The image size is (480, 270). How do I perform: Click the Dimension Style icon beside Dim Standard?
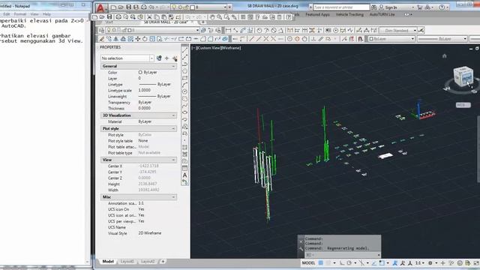[421, 30]
